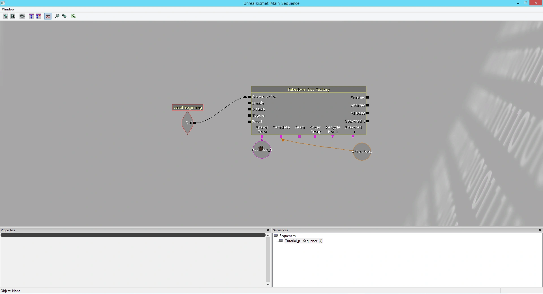Click the Toggle input connector
Image resolution: width=543 pixels, height=294 pixels.
click(x=250, y=116)
